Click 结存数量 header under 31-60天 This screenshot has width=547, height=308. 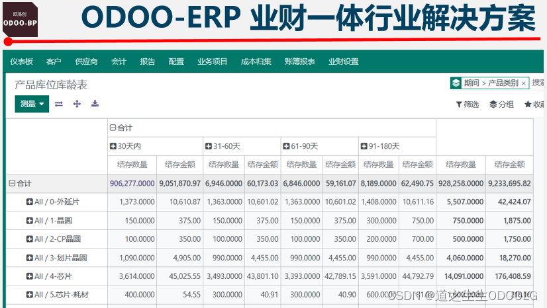point(224,165)
